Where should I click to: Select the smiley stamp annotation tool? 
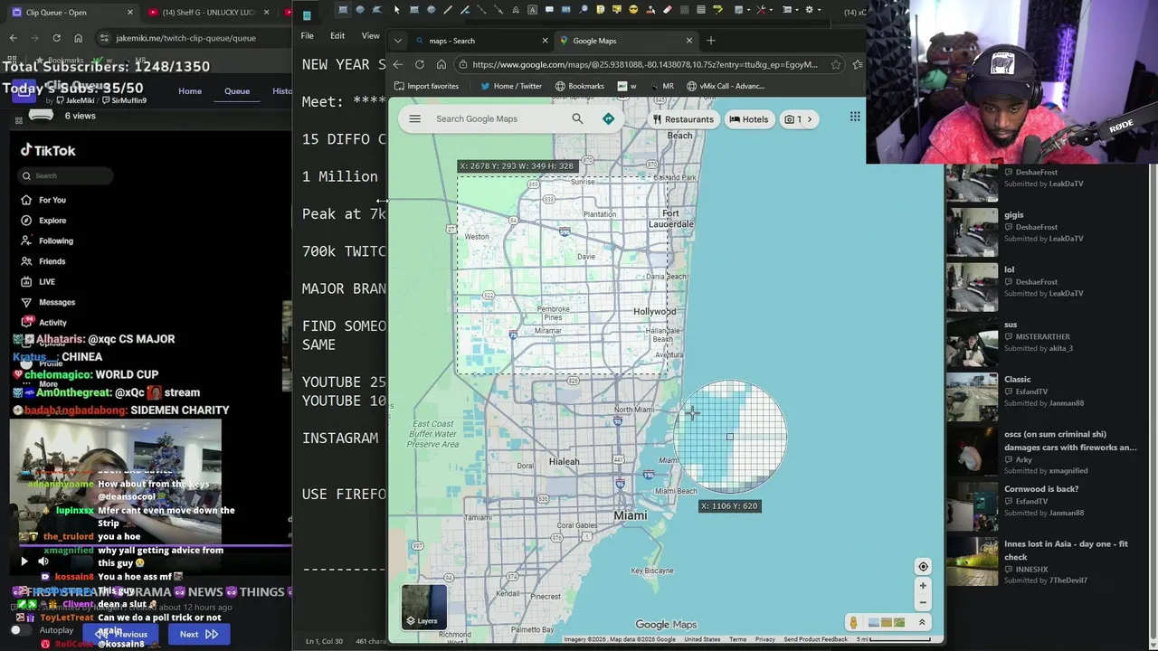point(633,10)
